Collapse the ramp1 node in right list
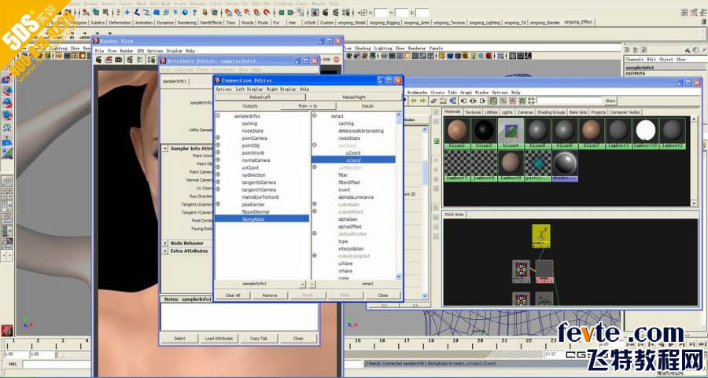The image size is (708, 378). tap(315, 116)
